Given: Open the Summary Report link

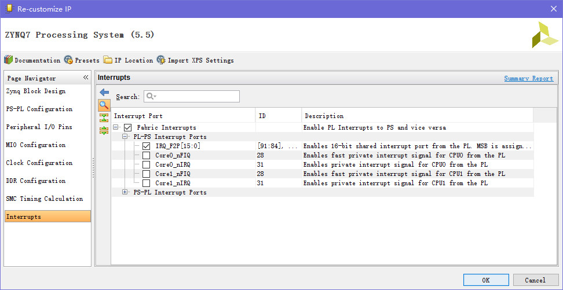Looking at the screenshot, I should tap(528, 79).
